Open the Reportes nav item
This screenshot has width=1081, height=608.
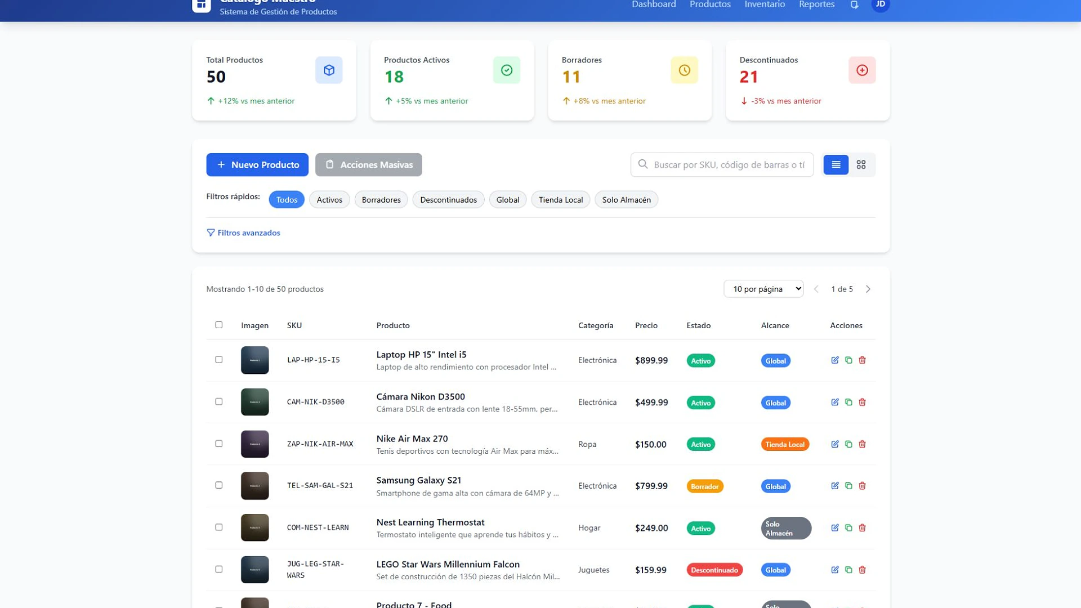816,5
